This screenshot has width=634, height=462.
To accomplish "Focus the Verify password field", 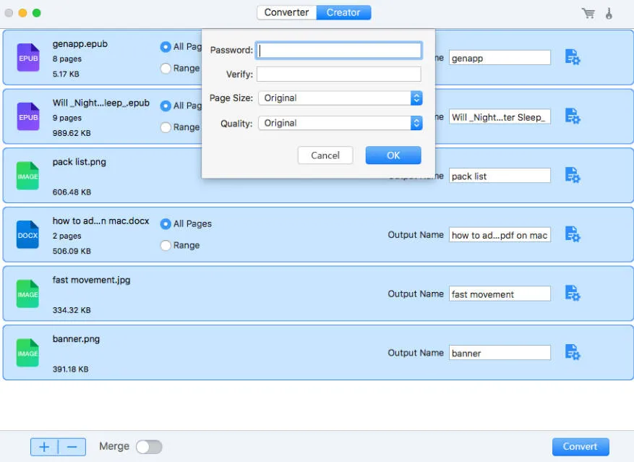I will (x=339, y=74).
